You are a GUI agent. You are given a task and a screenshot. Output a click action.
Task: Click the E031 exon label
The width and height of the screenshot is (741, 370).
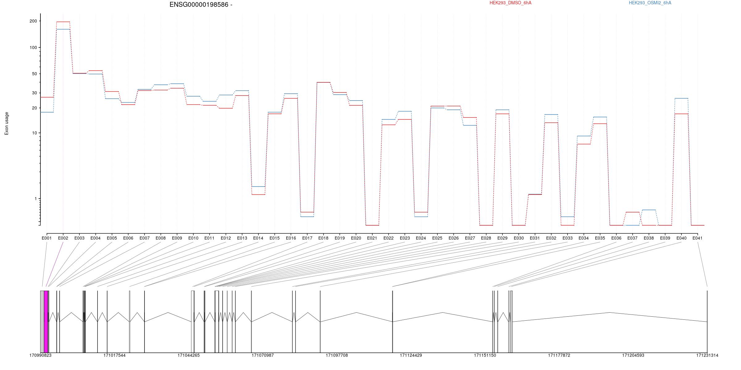click(x=535, y=238)
